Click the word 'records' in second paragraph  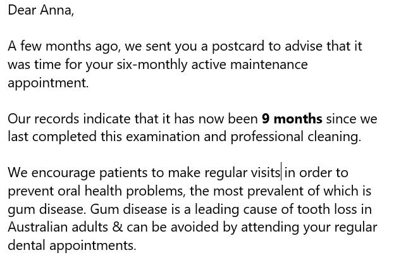coord(56,119)
